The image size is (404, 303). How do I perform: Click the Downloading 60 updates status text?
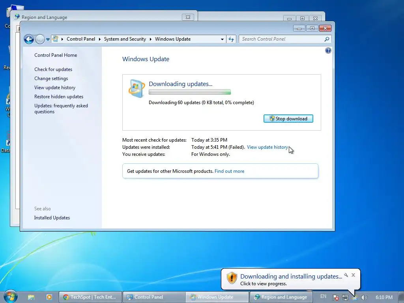pyautogui.click(x=201, y=103)
